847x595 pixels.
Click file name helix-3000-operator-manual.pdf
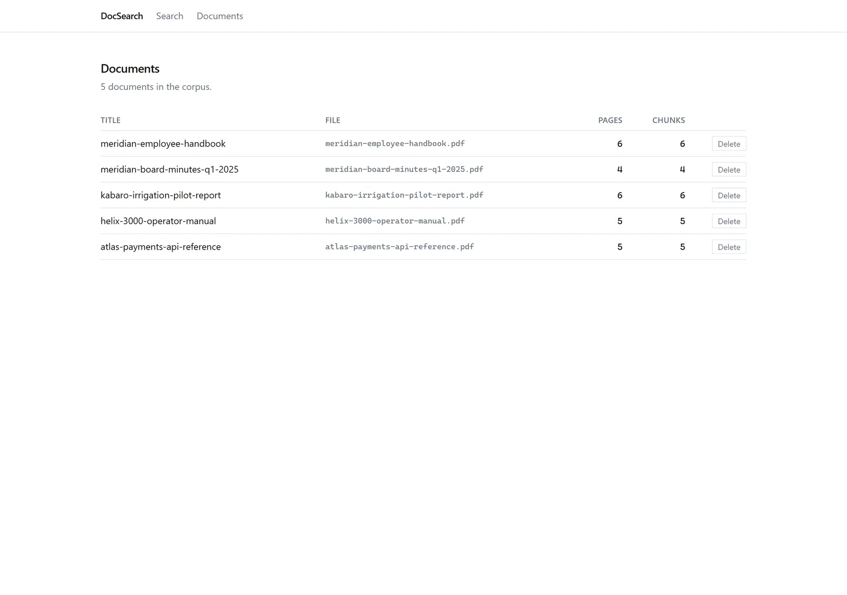[395, 221]
